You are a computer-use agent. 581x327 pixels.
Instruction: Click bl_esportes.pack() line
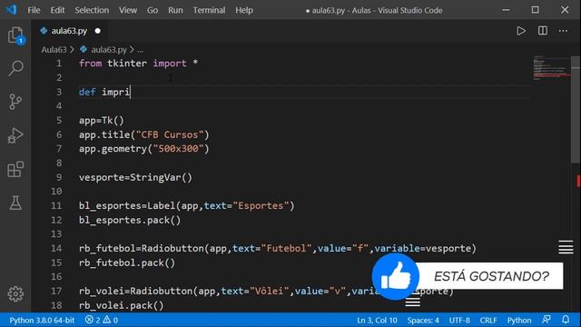click(130, 220)
